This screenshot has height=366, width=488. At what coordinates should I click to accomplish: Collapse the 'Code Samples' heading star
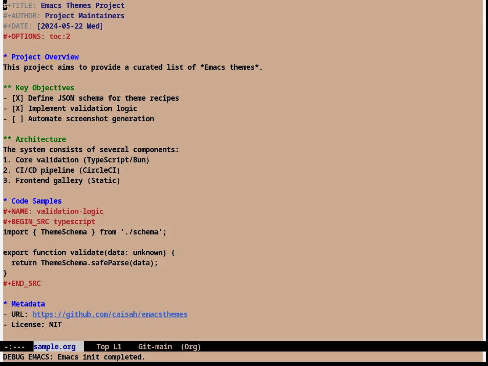point(5,201)
